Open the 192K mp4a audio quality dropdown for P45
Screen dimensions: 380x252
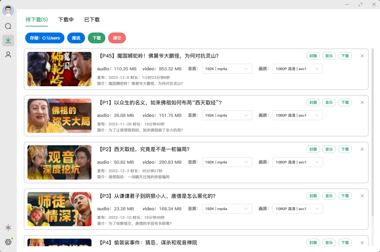227,69
